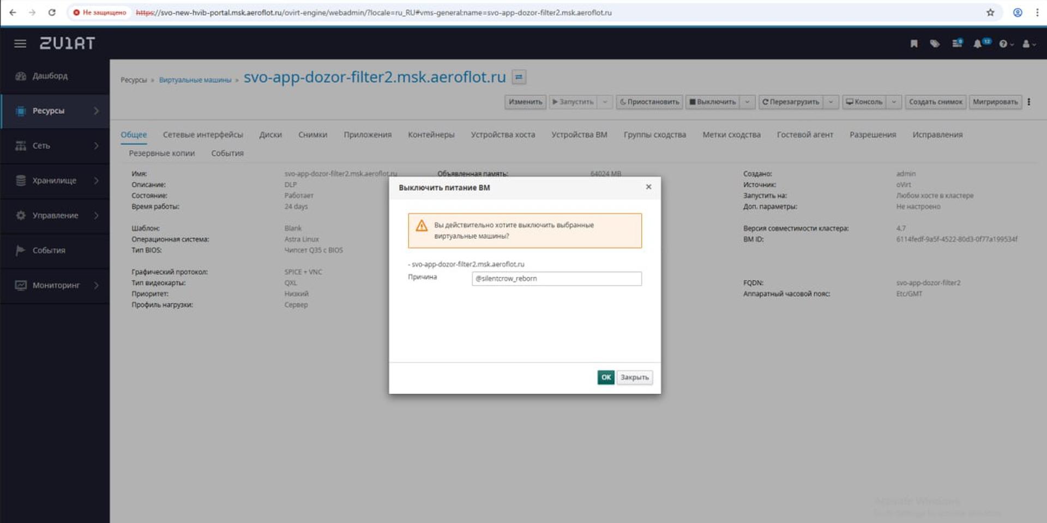This screenshot has height=523, width=1047.
Task: Open the bookmarks icon in header
Action: click(914, 44)
